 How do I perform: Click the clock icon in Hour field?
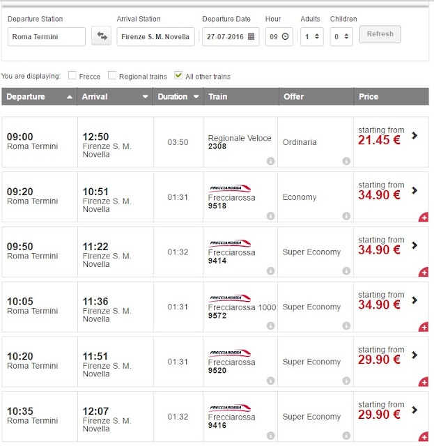(x=285, y=36)
